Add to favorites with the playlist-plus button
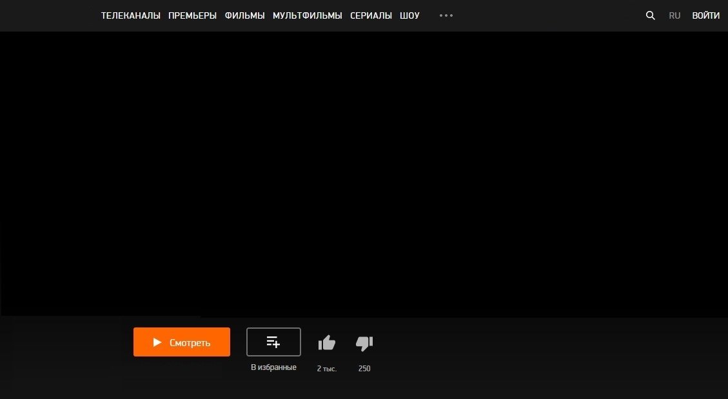The image size is (728, 399). click(x=273, y=342)
